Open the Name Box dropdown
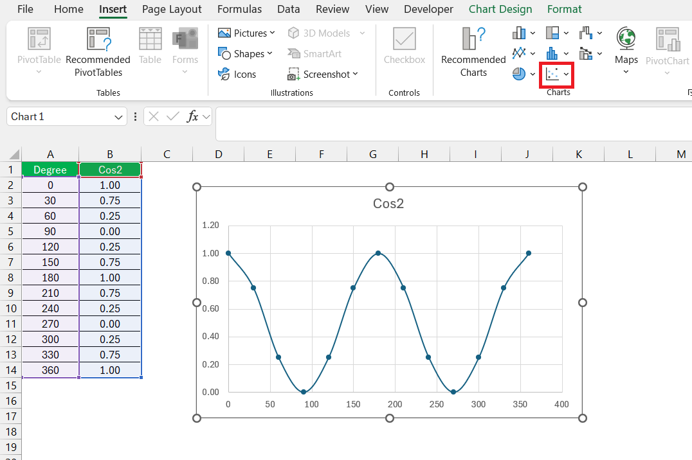692x460 pixels. tap(118, 117)
